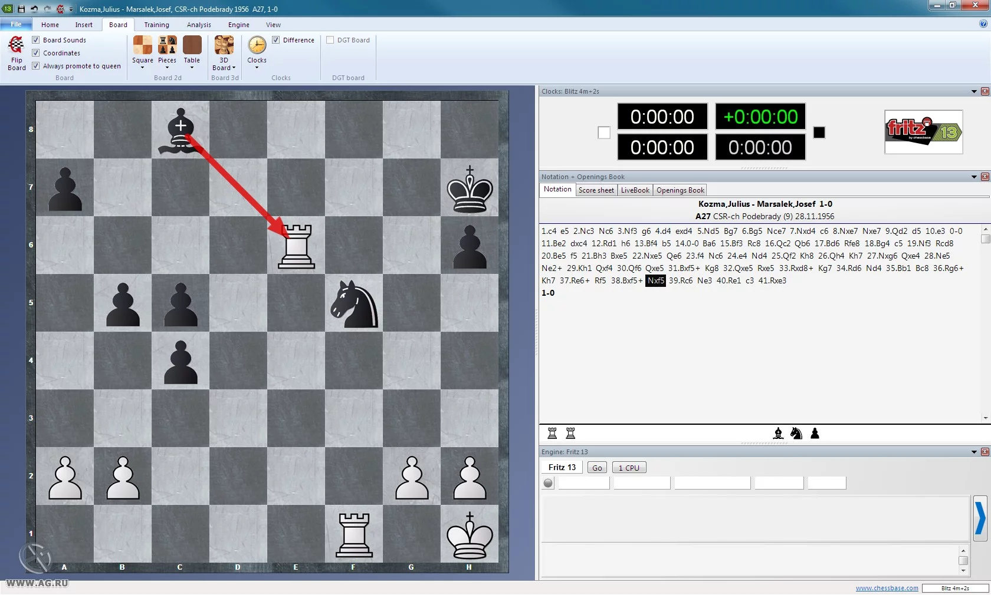Click the notation pane vertical scrollbar thumb
This screenshot has height=595, width=991.
985,239
